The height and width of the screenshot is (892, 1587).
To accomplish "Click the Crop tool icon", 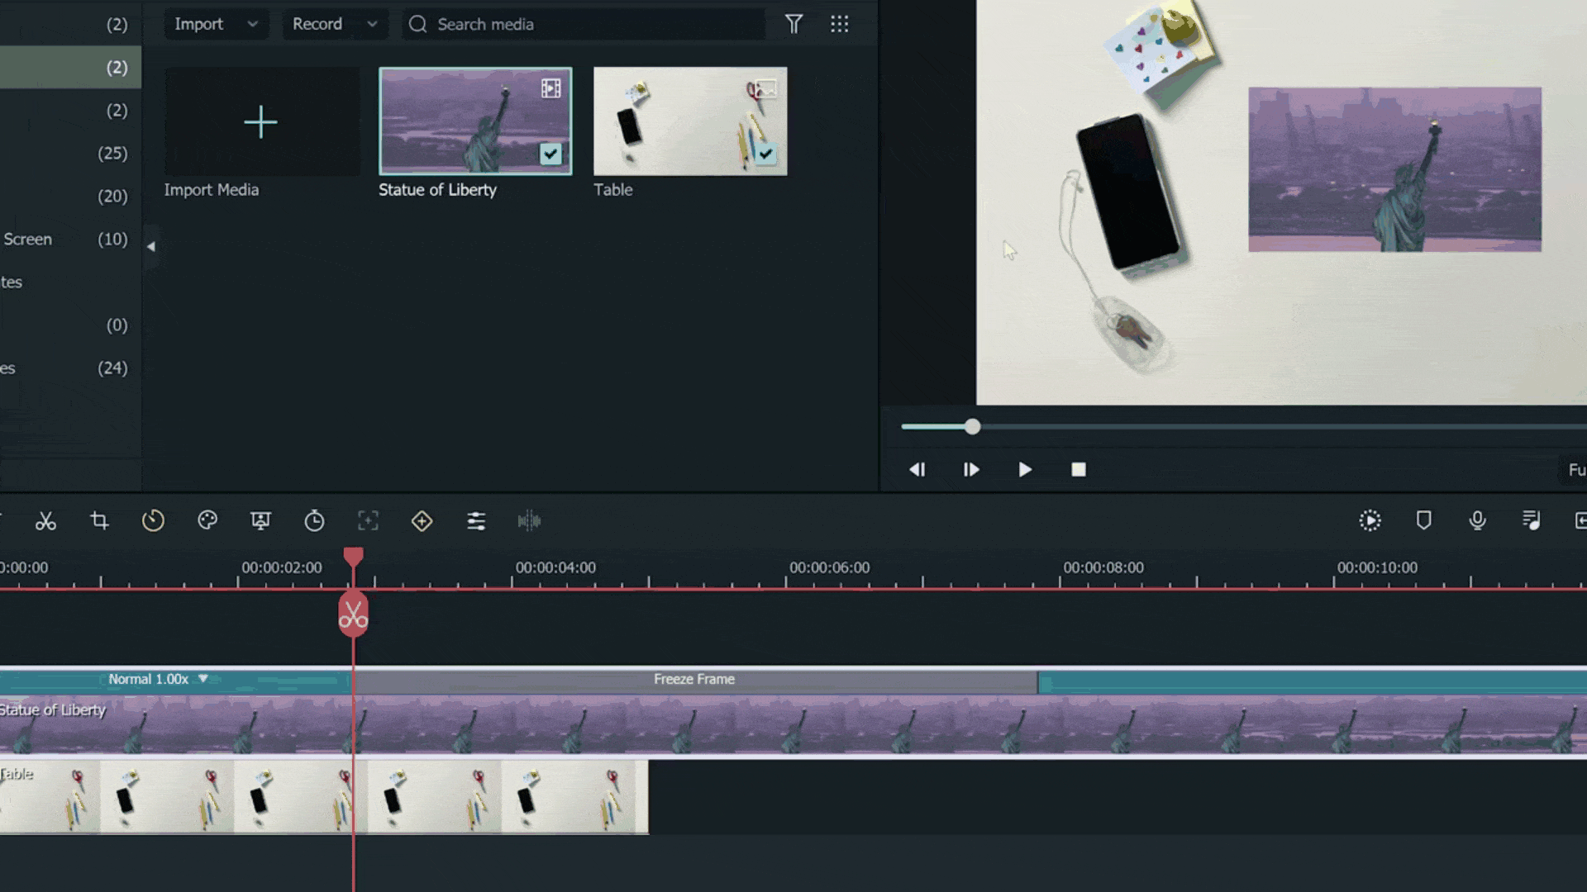I will click(99, 520).
